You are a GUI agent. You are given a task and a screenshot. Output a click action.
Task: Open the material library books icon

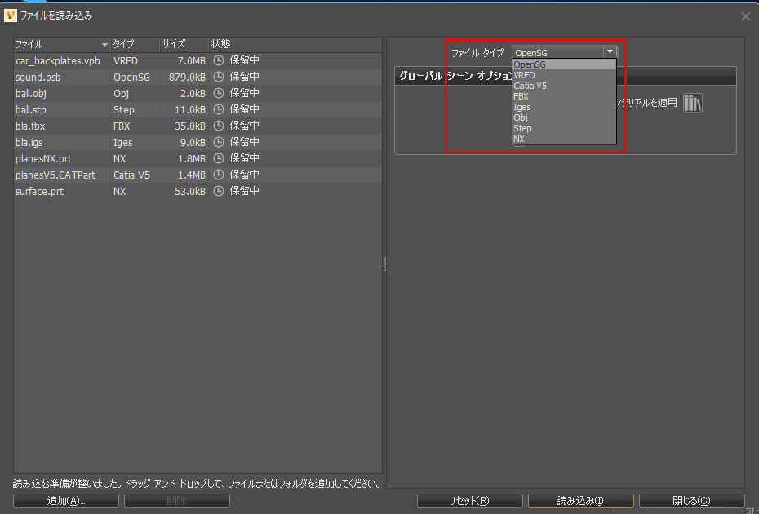pyautogui.click(x=692, y=103)
